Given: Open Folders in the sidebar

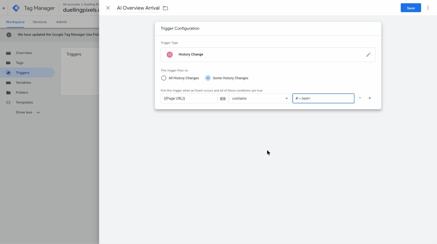Looking at the screenshot, I should [x=27, y=92].
